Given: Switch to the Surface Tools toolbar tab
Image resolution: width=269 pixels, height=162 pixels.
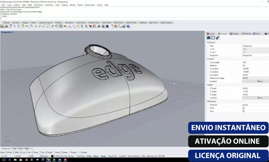Looking at the screenshot, I should 94,22.
